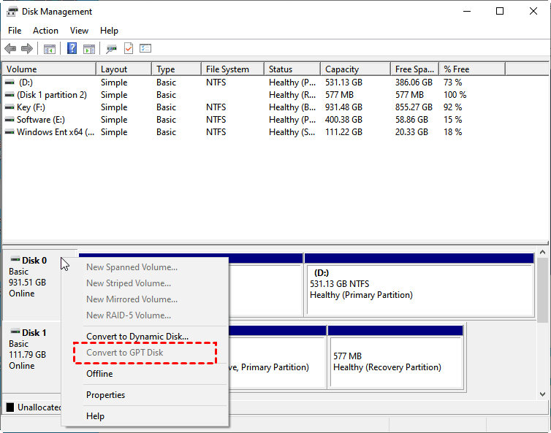Open the Action menu

tap(46, 31)
